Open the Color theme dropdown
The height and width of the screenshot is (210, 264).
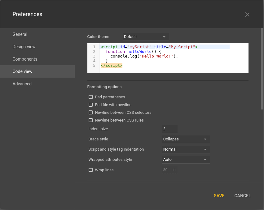(x=146, y=37)
